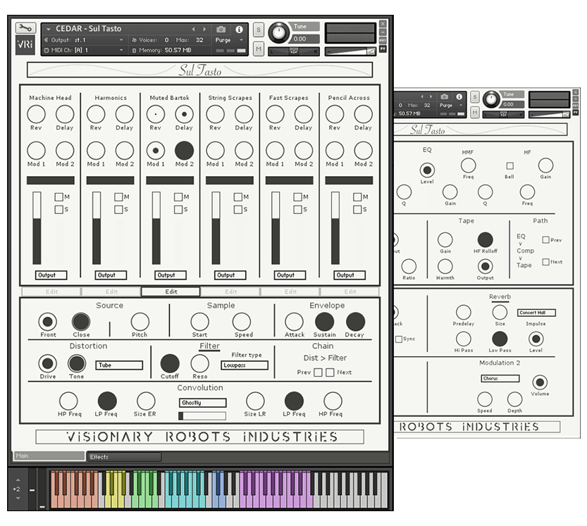Image resolution: width=587 pixels, height=526 pixels.
Task: Click the Mute M button in header
Action: pos(259,49)
